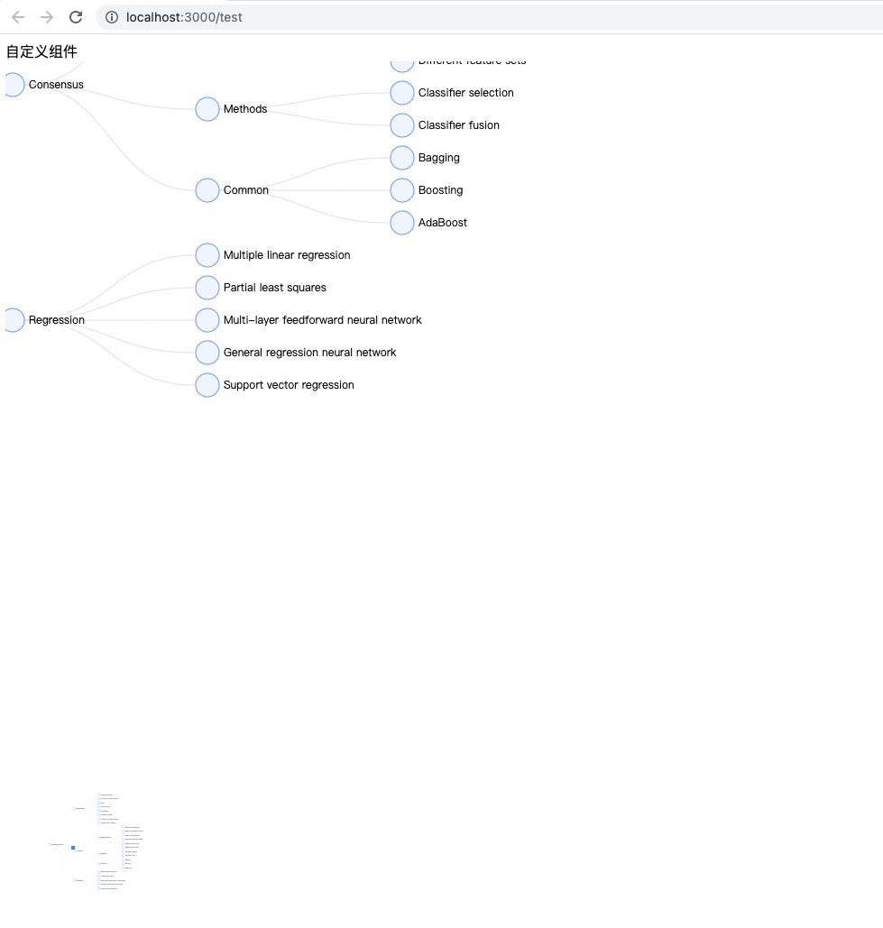Click the Classifier selection node circle

[401, 92]
